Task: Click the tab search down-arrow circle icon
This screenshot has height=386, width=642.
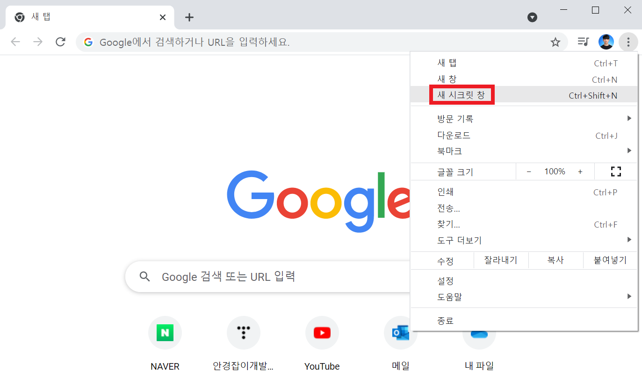Action: [x=532, y=17]
